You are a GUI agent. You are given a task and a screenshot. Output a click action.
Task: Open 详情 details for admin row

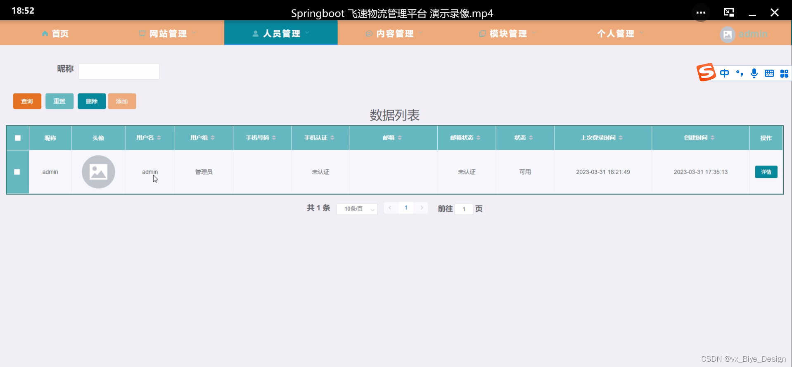tap(766, 172)
